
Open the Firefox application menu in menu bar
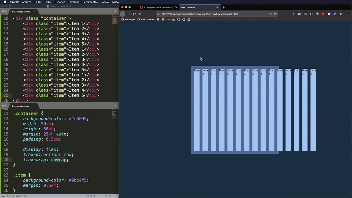click(x=14, y=2)
